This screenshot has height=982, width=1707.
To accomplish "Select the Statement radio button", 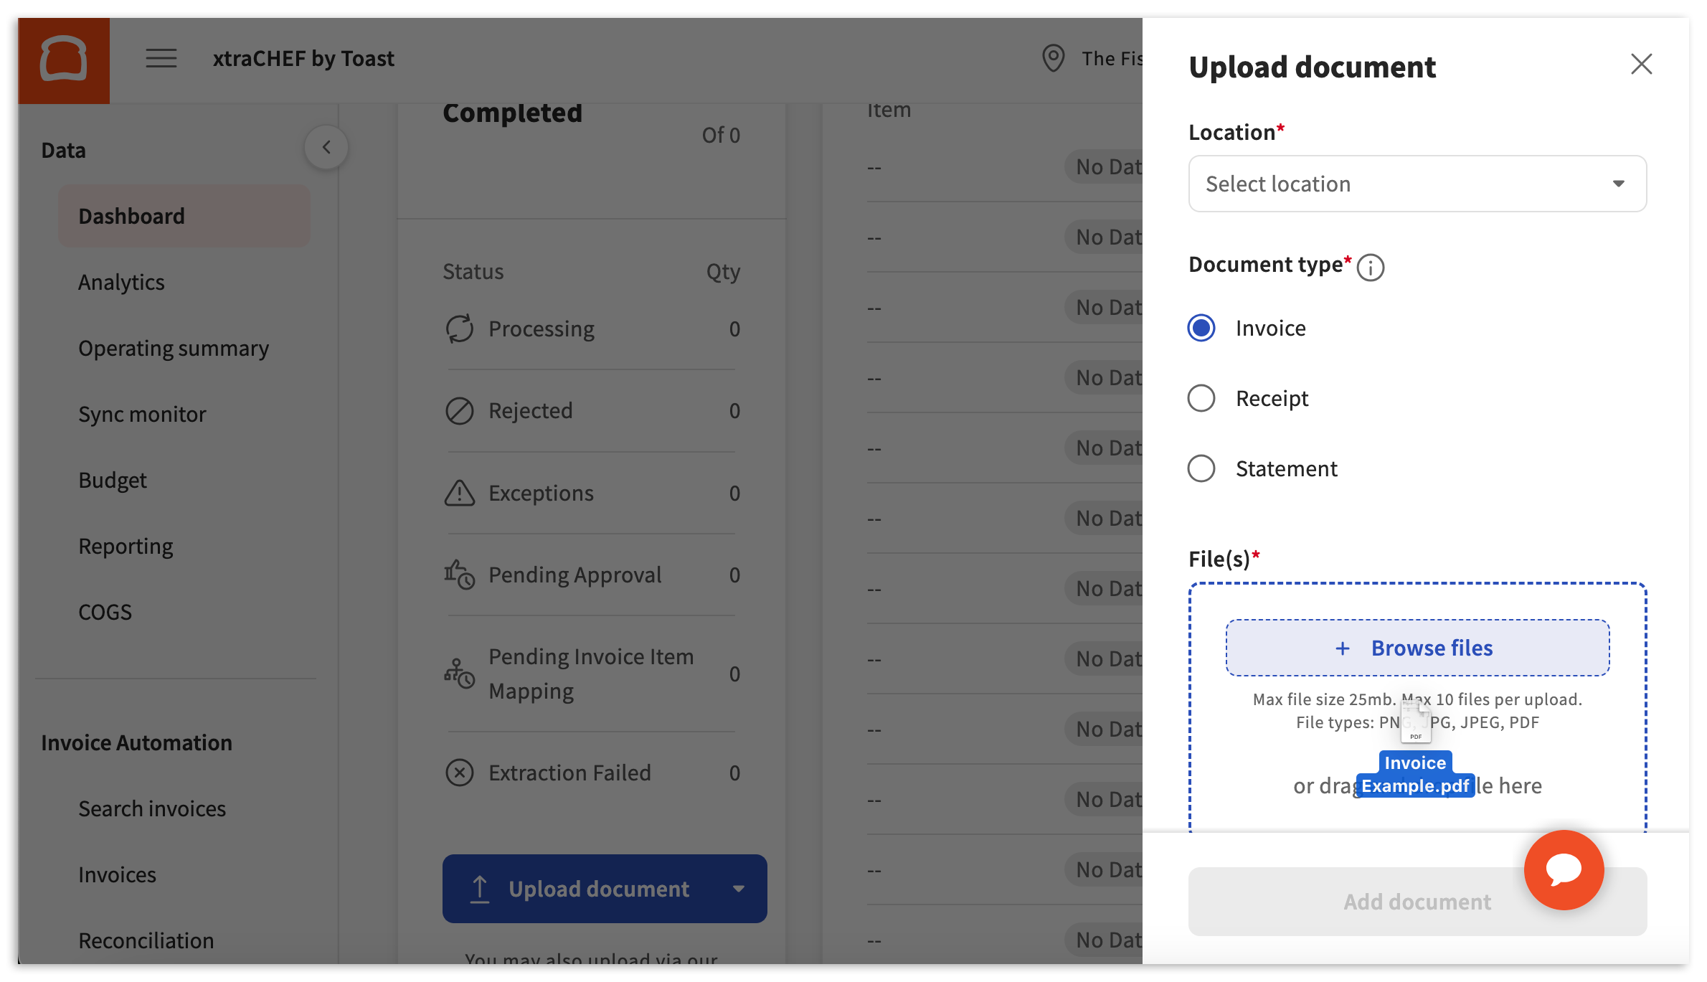I will (x=1201, y=469).
